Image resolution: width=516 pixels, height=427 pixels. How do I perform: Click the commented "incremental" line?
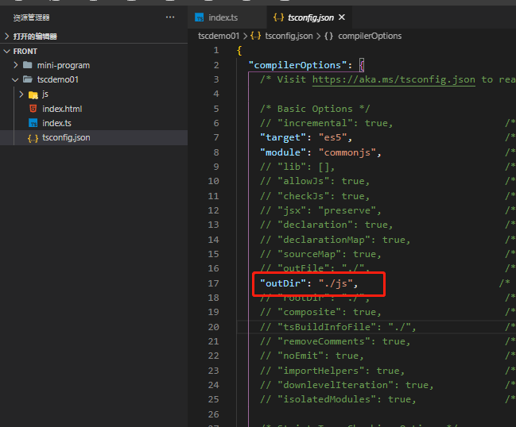tap(327, 123)
